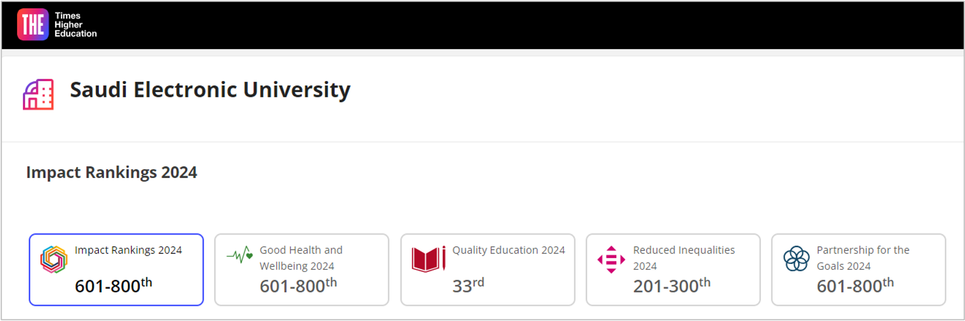Click the 601-800th rank in Impact Rankings card
The width and height of the screenshot is (965, 321).
click(x=113, y=285)
